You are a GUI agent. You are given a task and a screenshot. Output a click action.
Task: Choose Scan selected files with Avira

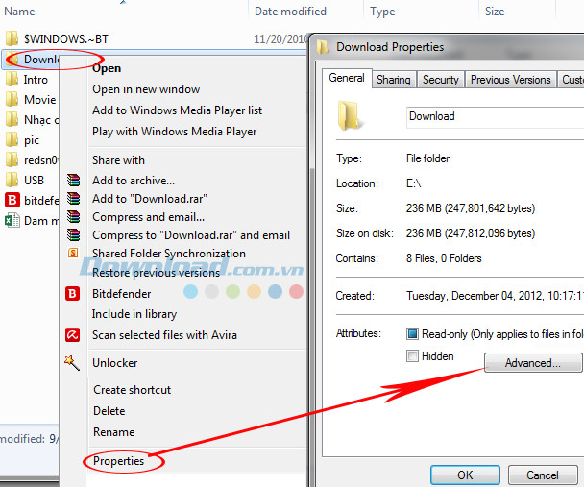[x=164, y=335]
